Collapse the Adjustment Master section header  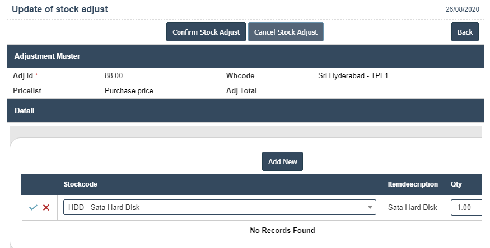pos(47,56)
